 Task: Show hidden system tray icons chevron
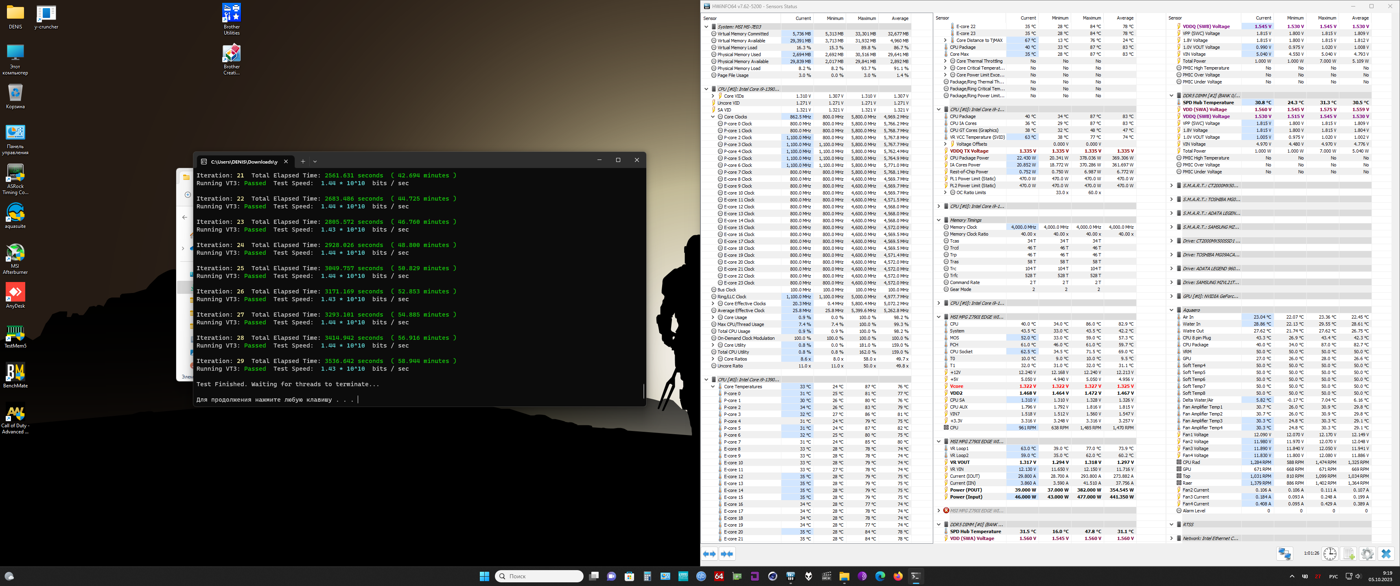click(1292, 576)
